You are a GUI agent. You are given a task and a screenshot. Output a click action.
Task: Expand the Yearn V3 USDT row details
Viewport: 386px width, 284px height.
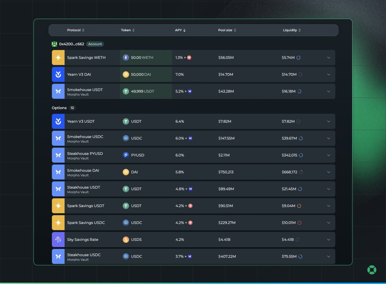pyautogui.click(x=328, y=121)
